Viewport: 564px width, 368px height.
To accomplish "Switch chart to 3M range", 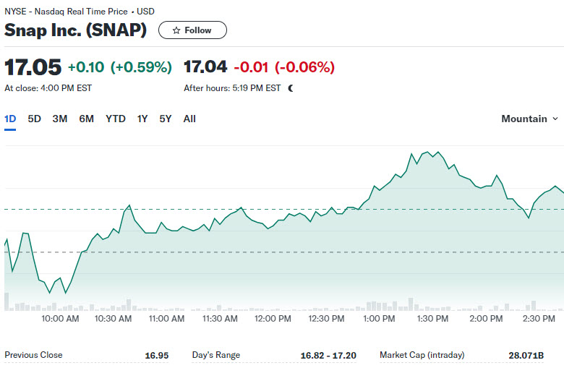I will 60,119.
